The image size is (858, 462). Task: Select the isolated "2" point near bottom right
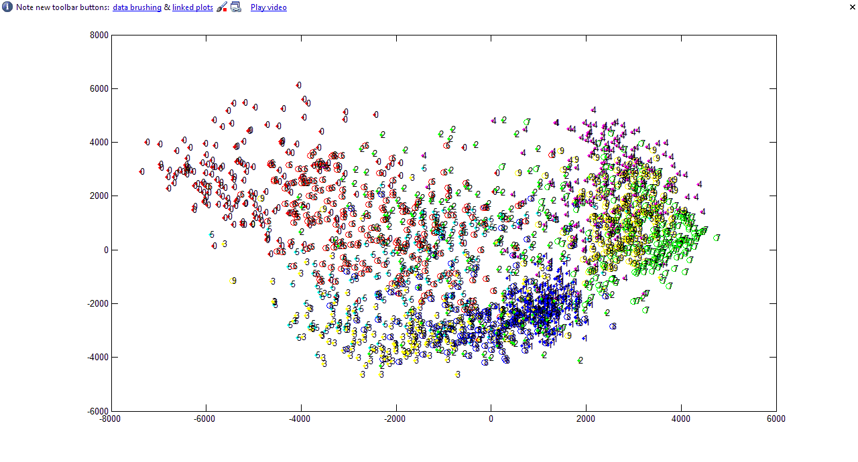580,360
